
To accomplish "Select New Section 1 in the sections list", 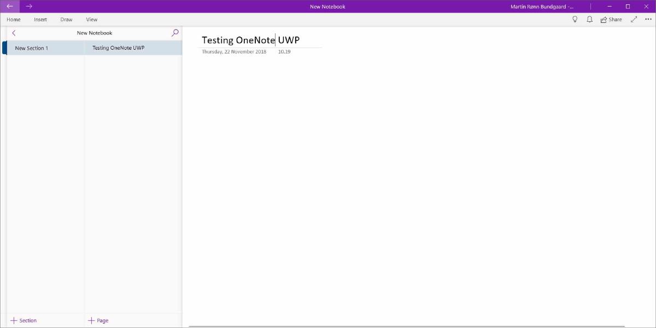I will (x=32, y=47).
